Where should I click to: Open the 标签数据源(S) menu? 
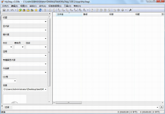(x=55, y=6)
